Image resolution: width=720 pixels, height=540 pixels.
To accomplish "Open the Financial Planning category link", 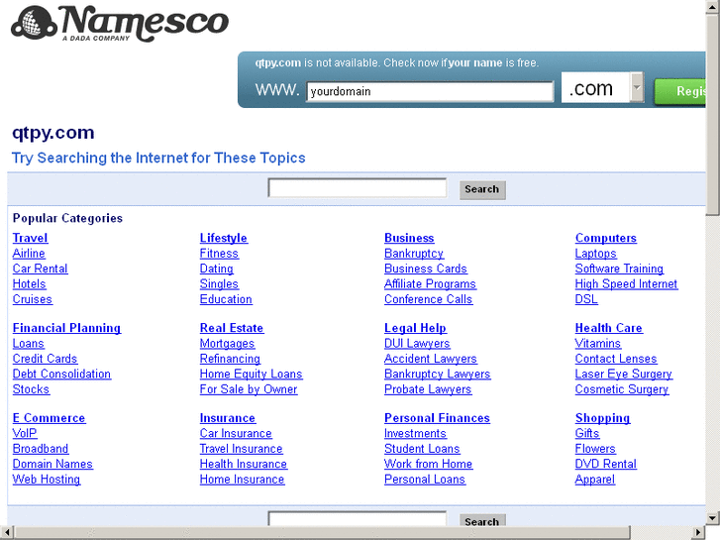I will 66,328.
